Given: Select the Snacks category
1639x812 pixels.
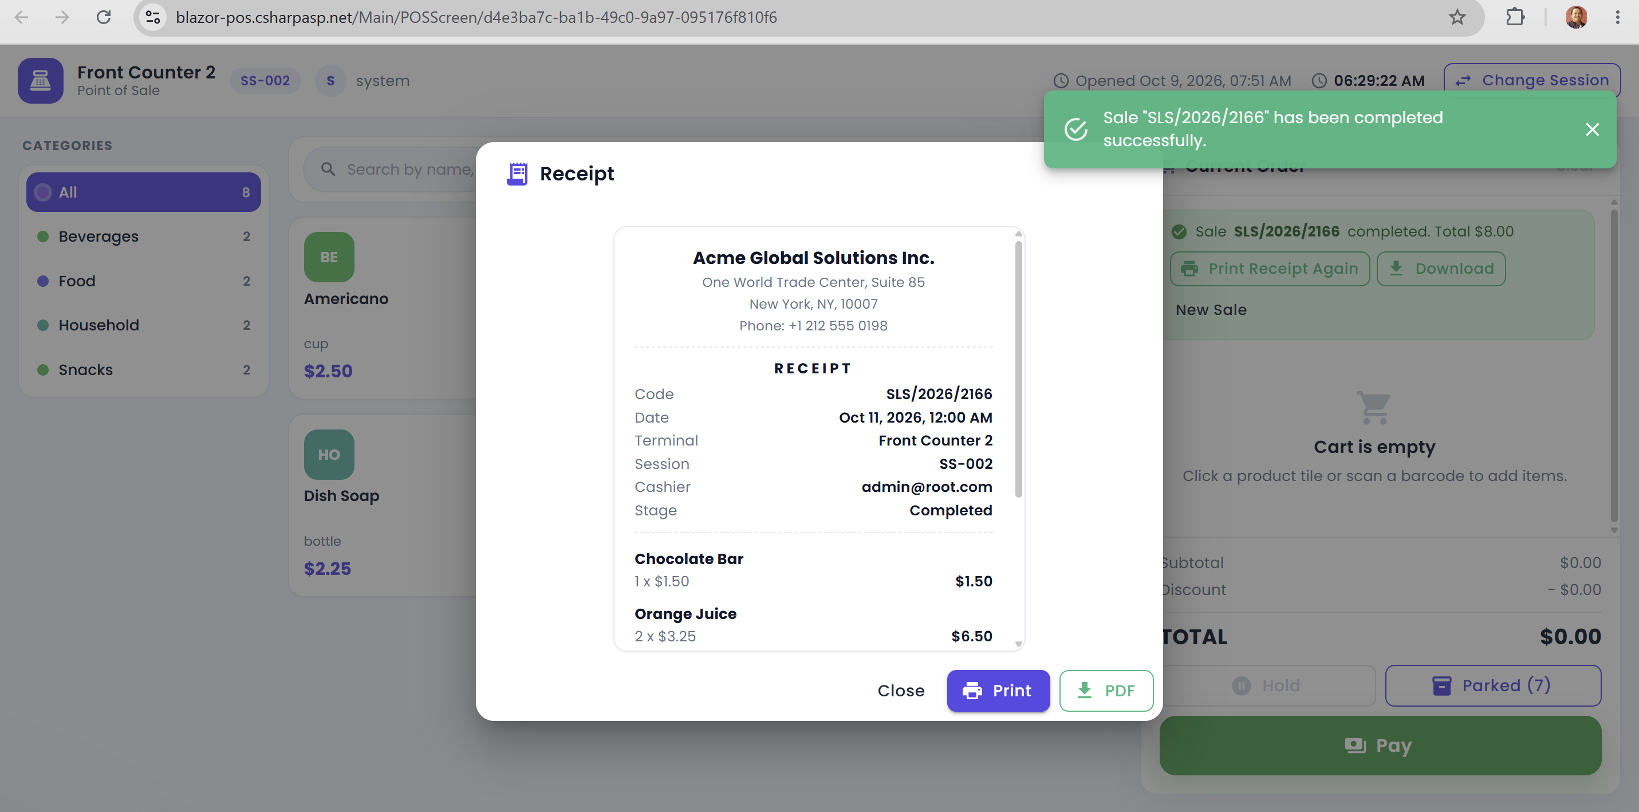Looking at the screenshot, I should 143,370.
